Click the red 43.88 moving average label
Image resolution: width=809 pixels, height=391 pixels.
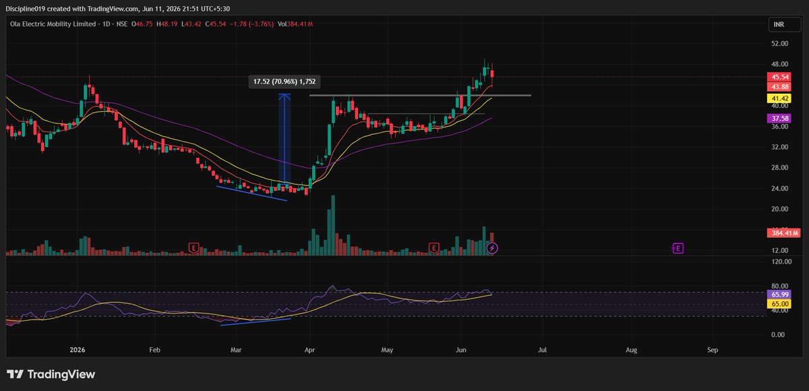(x=781, y=87)
